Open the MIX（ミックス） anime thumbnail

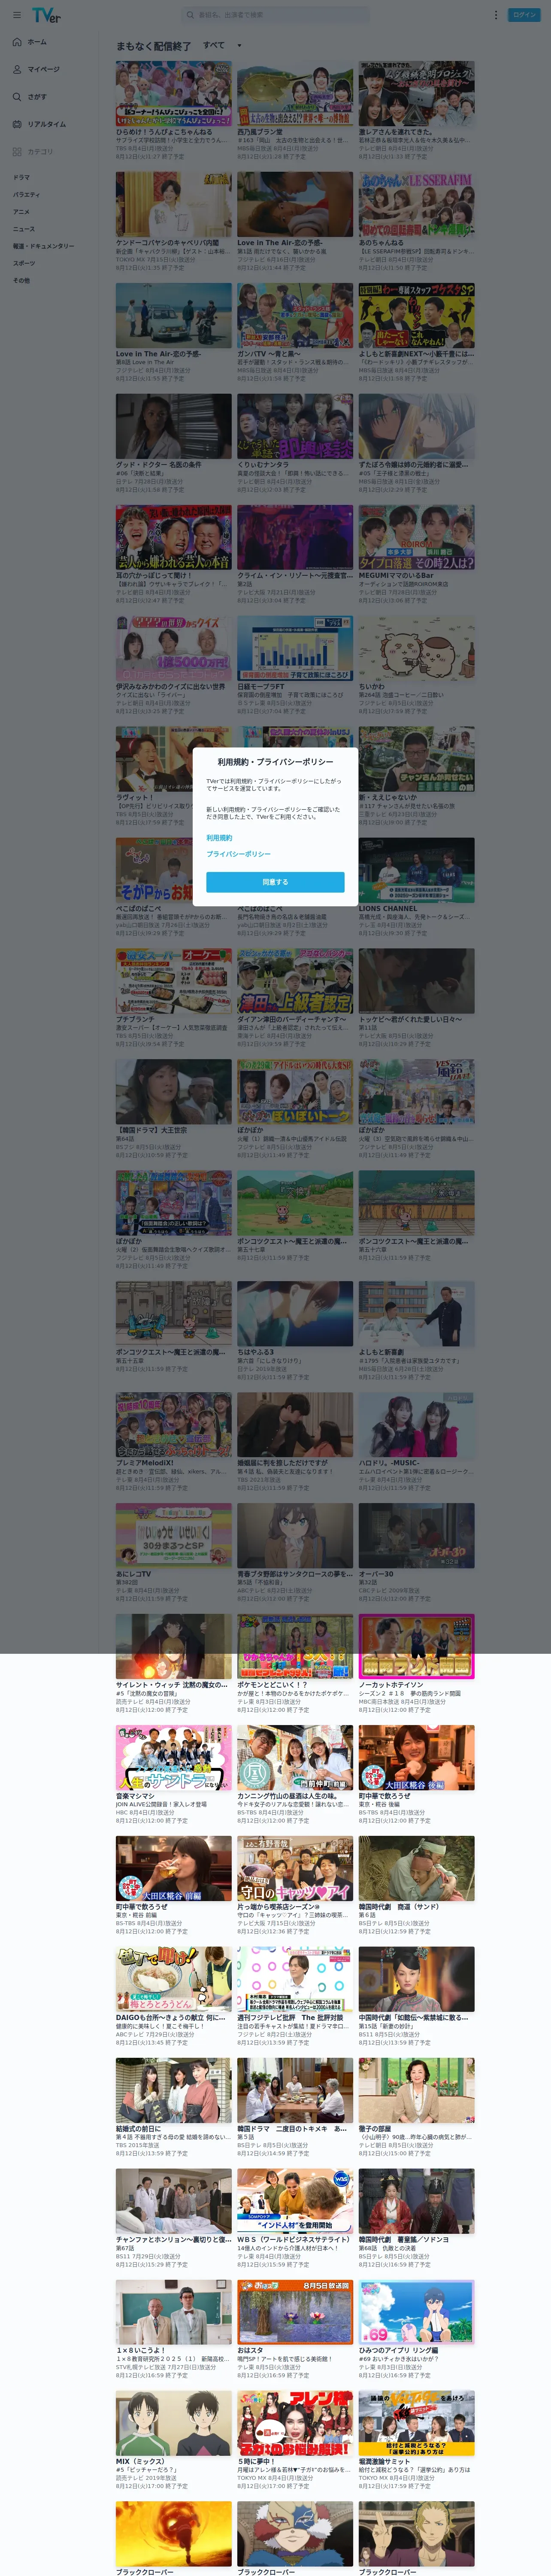pyautogui.click(x=173, y=2424)
